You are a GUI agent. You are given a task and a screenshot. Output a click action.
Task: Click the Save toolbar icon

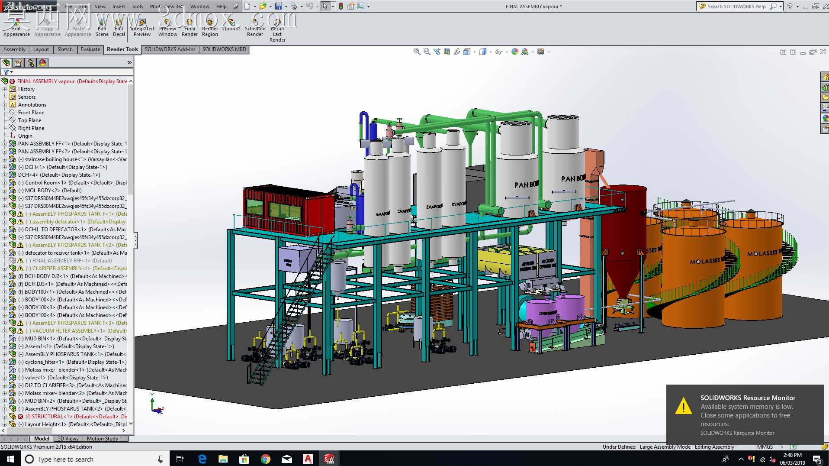[x=279, y=6]
